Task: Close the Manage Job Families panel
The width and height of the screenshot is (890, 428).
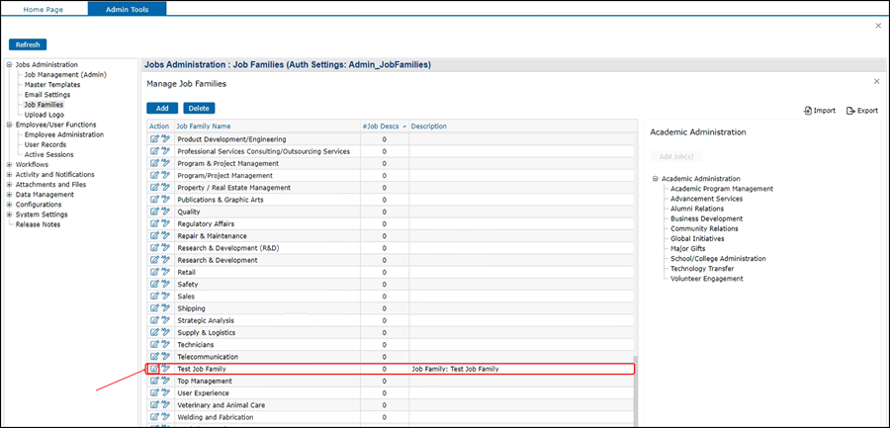Action: tap(876, 82)
